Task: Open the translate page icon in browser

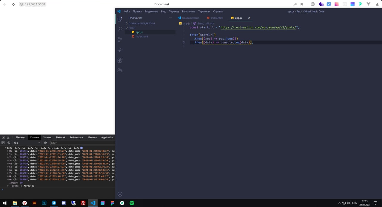Action: coord(295,4)
